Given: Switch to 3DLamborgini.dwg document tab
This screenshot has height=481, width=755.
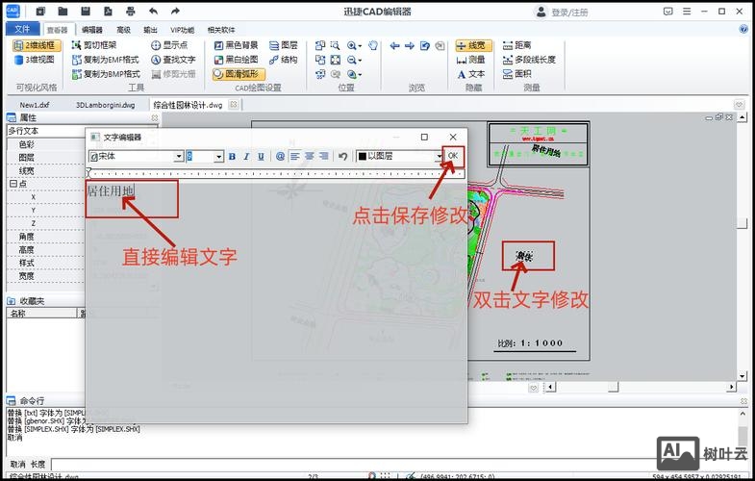Looking at the screenshot, I should click(x=106, y=105).
